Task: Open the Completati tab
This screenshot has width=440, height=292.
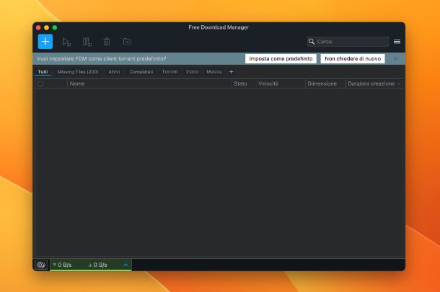Action: 141,72
